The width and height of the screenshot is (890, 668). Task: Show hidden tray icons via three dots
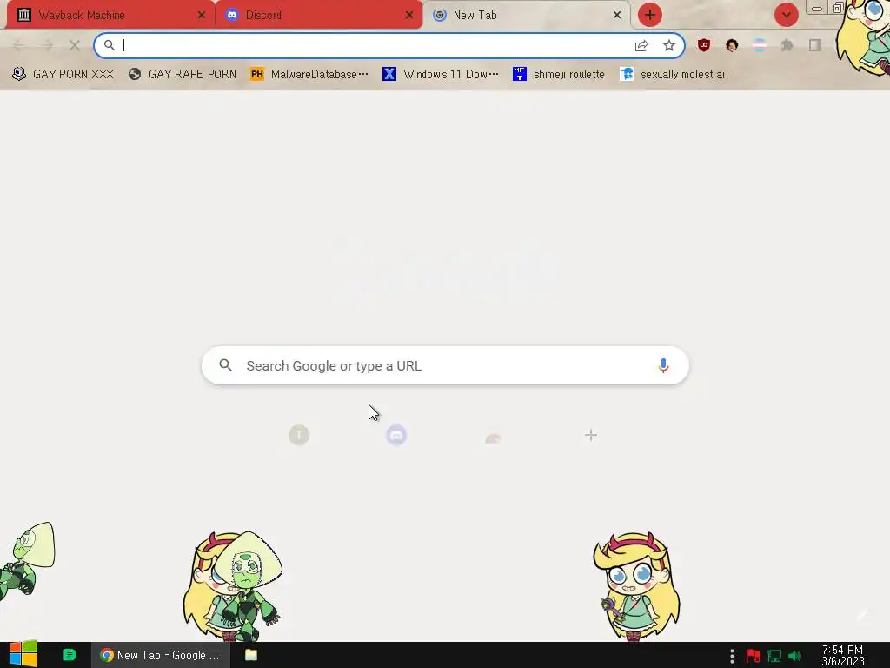click(732, 656)
